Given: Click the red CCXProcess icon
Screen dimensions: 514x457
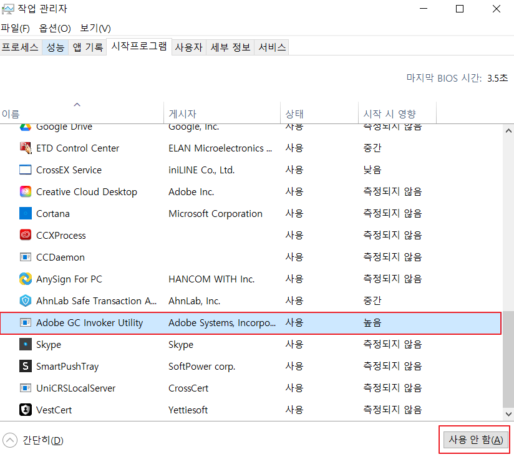Looking at the screenshot, I should (26, 235).
